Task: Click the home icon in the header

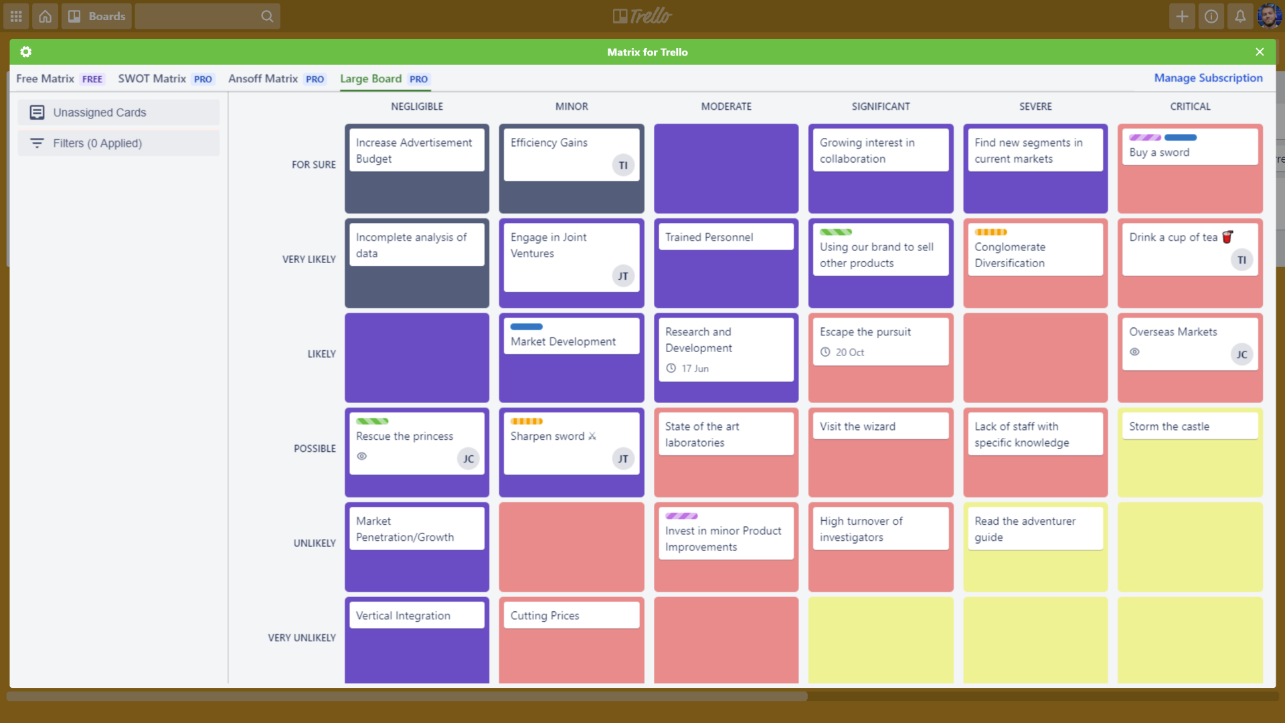Action: click(x=45, y=16)
